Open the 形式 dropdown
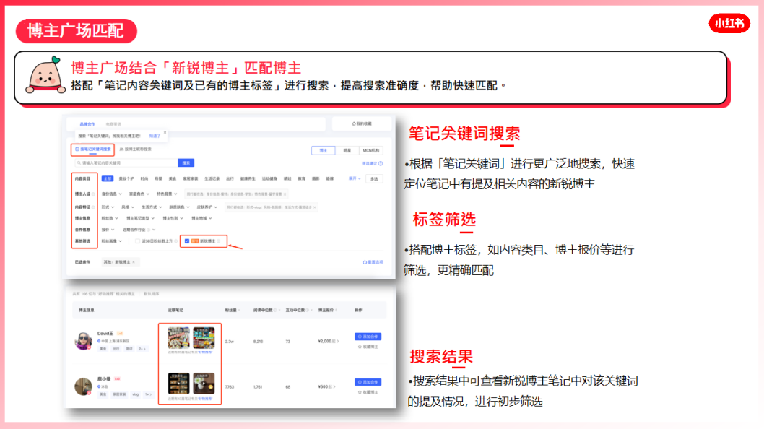Viewport: 764px width, 429px height. click(108, 207)
